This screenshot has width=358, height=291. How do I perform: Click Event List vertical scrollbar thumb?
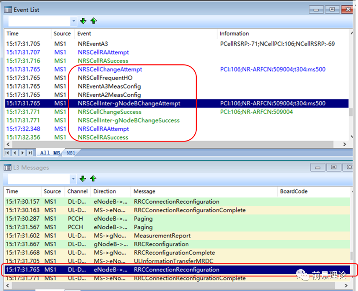(351, 112)
